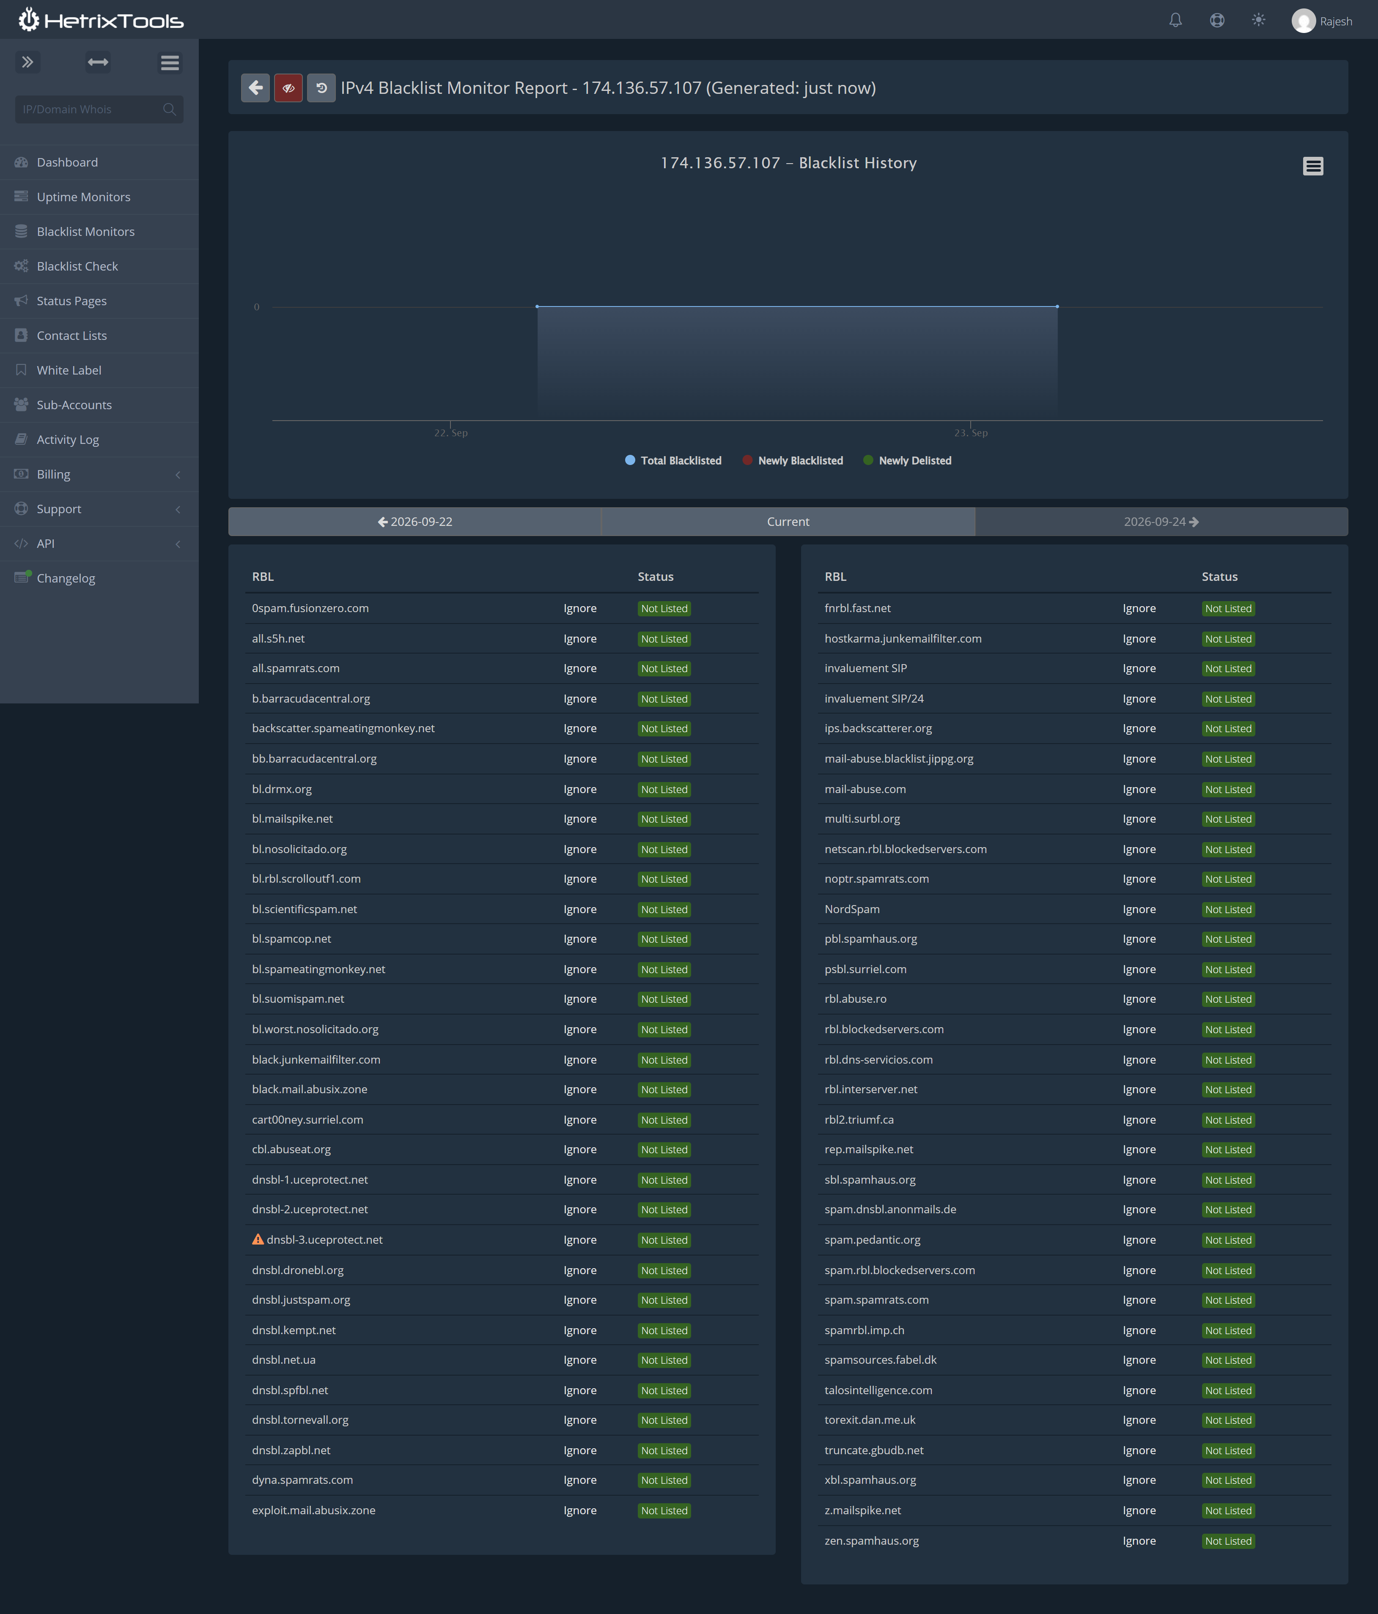Expand the Support submenu
This screenshot has width=1378, height=1614.
(99, 509)
